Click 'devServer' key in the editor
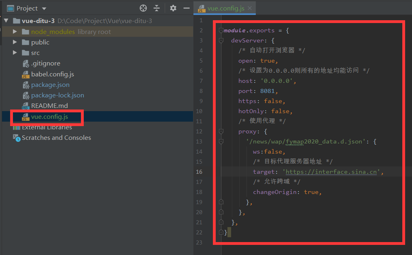The width and height of the screenshot is (412, 255). (247, 41)
